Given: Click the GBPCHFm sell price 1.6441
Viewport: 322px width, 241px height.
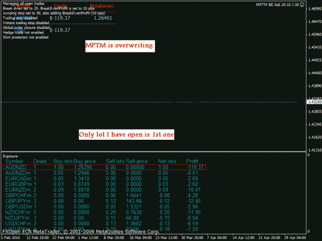Looking at the screenshot, I should click(133, 196).
